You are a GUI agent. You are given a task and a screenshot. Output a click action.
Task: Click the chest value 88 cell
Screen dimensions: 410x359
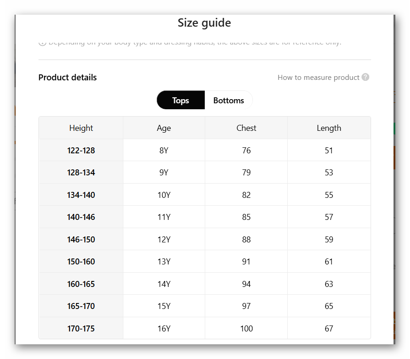pos(246,240)
